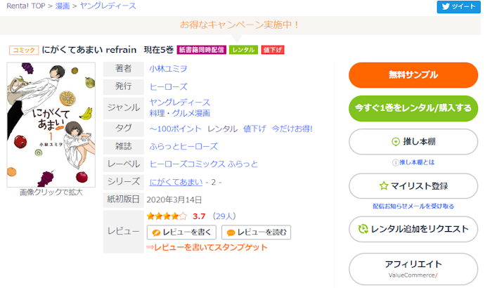Click the red 値下げ badge
This screenshot has width=485, height=288.
pyautogui.click(x=273, y=50)
